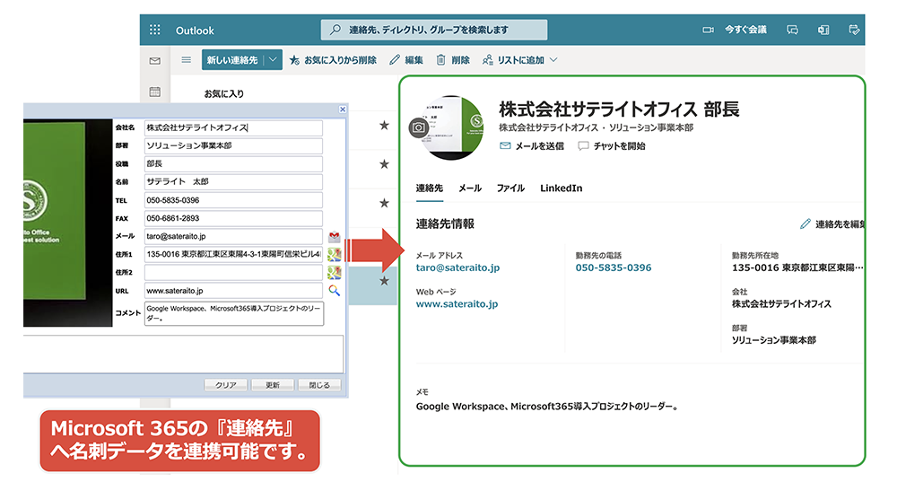Toggle the third favorite star in contact list

385,203
